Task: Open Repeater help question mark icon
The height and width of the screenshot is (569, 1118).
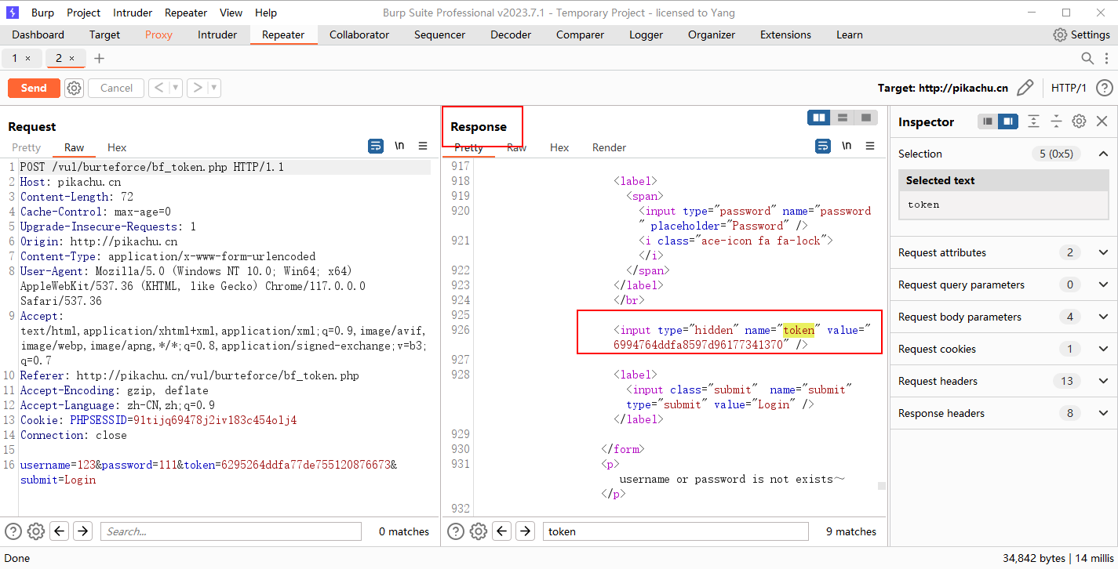Action: [1104, 88]
